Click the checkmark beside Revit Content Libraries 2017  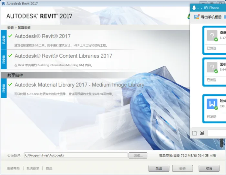(x=10, y=55)
